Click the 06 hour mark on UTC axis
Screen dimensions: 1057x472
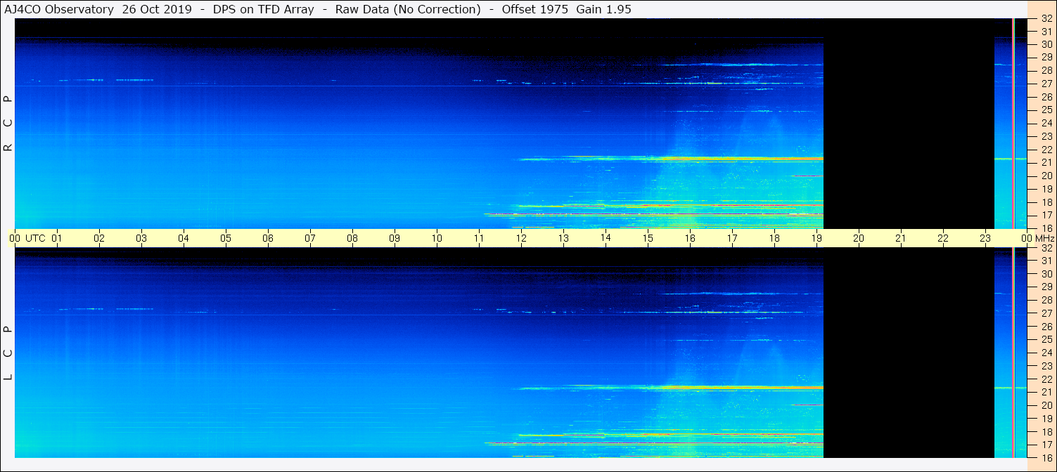(x=268, y=238)
